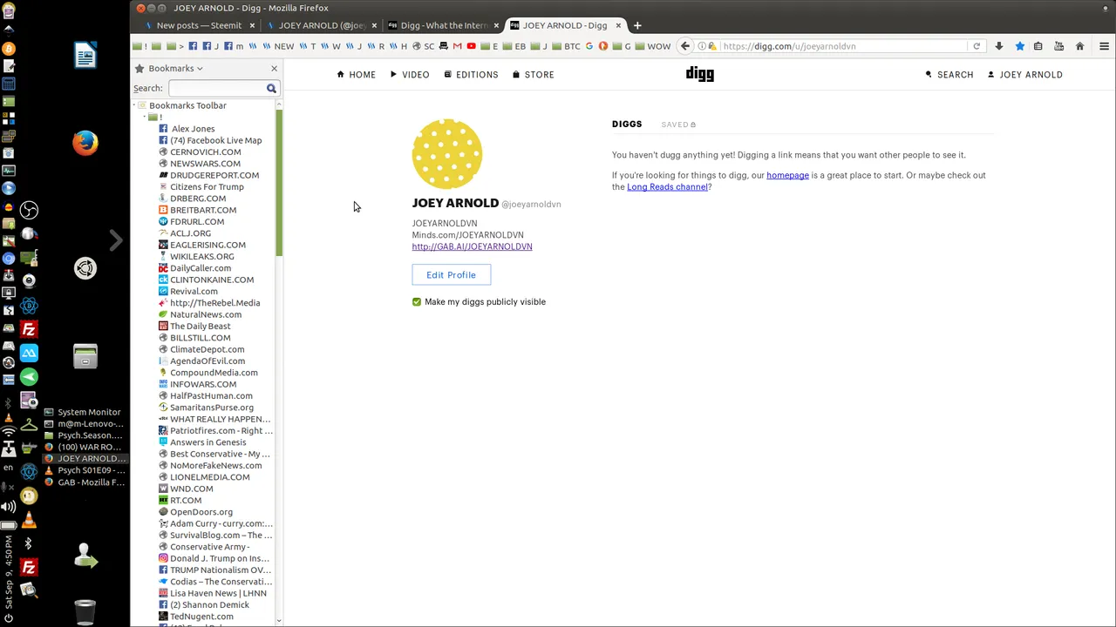Open the NEW Steemit bookmark
Screen dimensions: 1116x627
[x=279, y=46]
